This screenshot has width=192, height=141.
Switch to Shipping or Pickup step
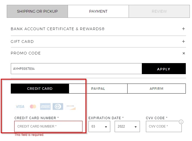37,11
